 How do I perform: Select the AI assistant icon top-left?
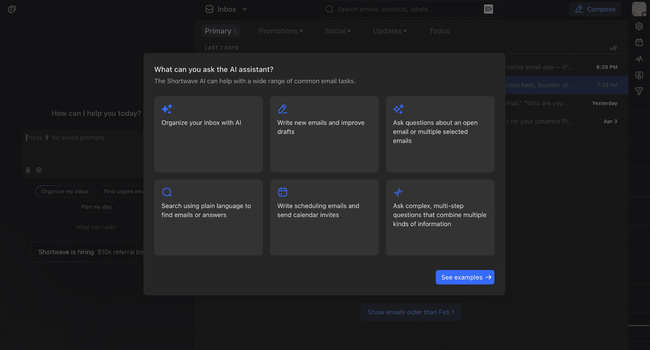click(12, 9)
